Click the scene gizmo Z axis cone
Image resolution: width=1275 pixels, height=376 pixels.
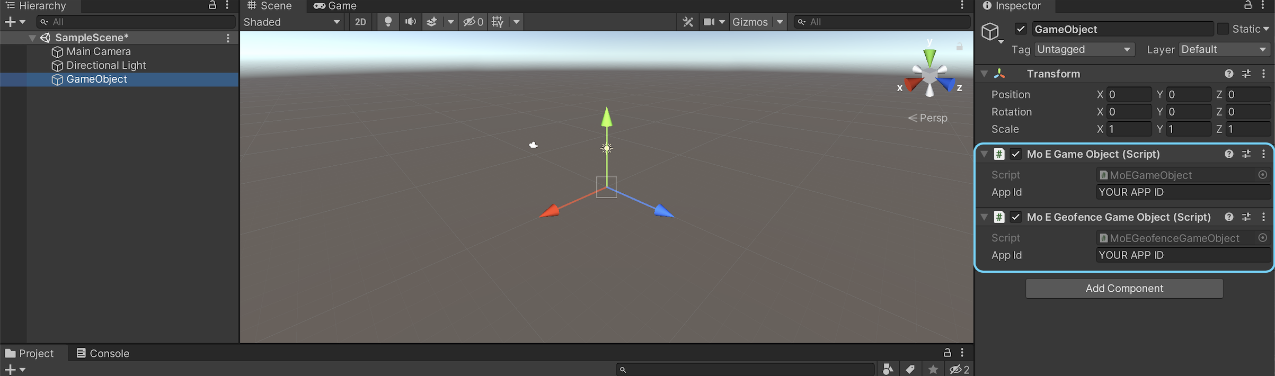[x=947, y=83]
